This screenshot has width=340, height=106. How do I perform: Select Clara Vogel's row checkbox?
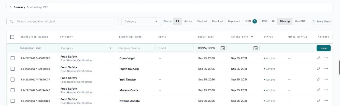point(12,58)
